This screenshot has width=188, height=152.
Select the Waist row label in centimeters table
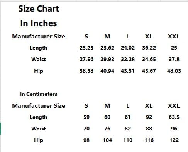[x=39, y=129]
